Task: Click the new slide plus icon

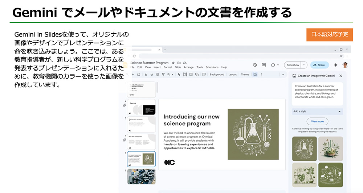Action: click(x=133, y=75)
